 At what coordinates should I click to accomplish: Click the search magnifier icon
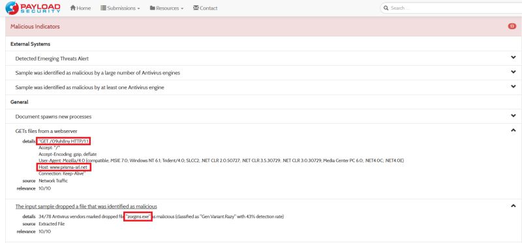tap(386, 8)
